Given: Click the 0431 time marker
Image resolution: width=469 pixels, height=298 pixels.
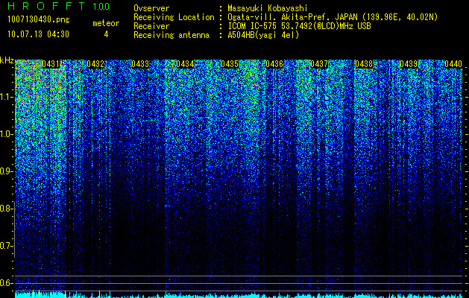Looking at the screenshot, I should point(51,64).
